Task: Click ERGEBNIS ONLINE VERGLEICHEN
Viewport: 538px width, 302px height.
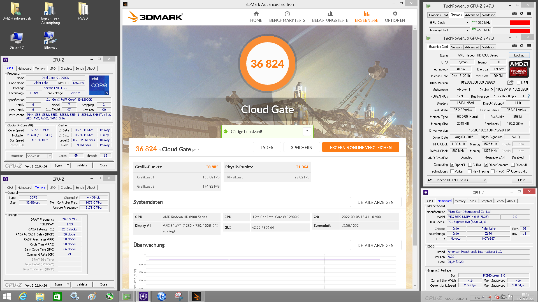Action: (361, 147)
